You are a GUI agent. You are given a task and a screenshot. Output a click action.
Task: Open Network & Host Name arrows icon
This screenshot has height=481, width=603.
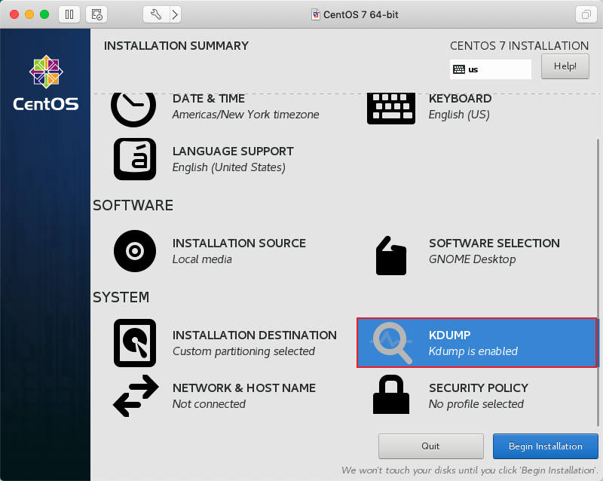click(136, 396)
